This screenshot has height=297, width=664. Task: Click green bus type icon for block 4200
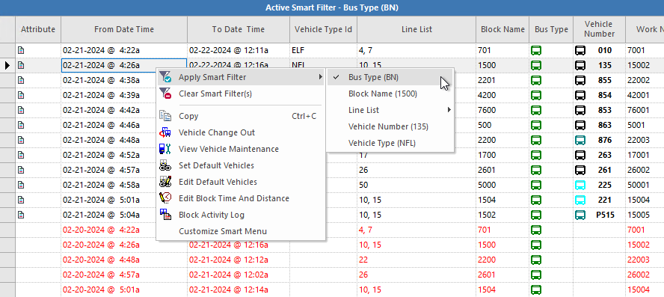tap(536, 95)
